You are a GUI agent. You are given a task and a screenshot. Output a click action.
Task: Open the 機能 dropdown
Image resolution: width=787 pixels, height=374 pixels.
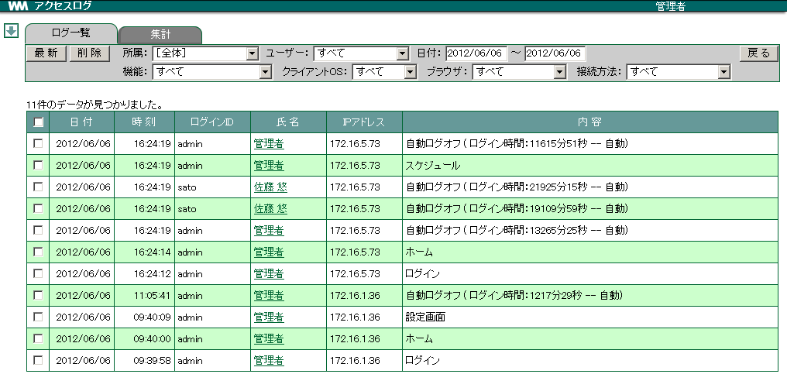211,72
